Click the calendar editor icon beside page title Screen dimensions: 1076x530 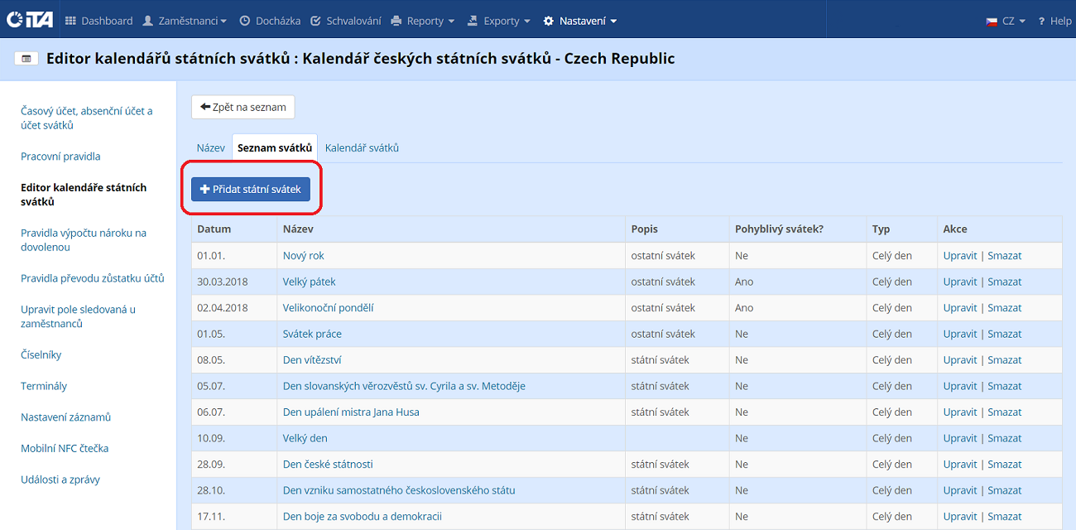(x=26, y=59)
